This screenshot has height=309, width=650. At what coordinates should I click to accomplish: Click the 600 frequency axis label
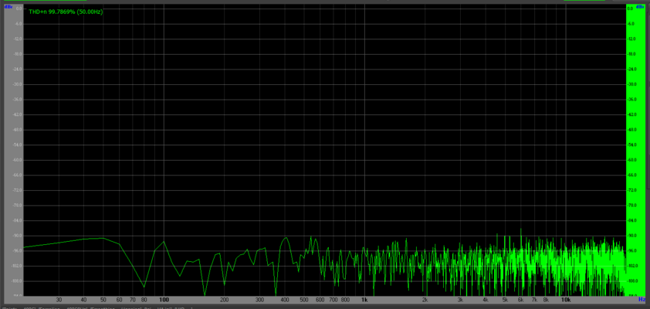pyautogui.click(x=320, y=300)
